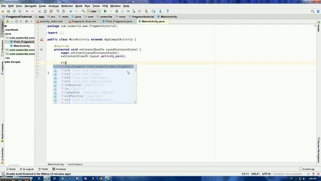Open the Terminal tool window button

tap(59, 169)
